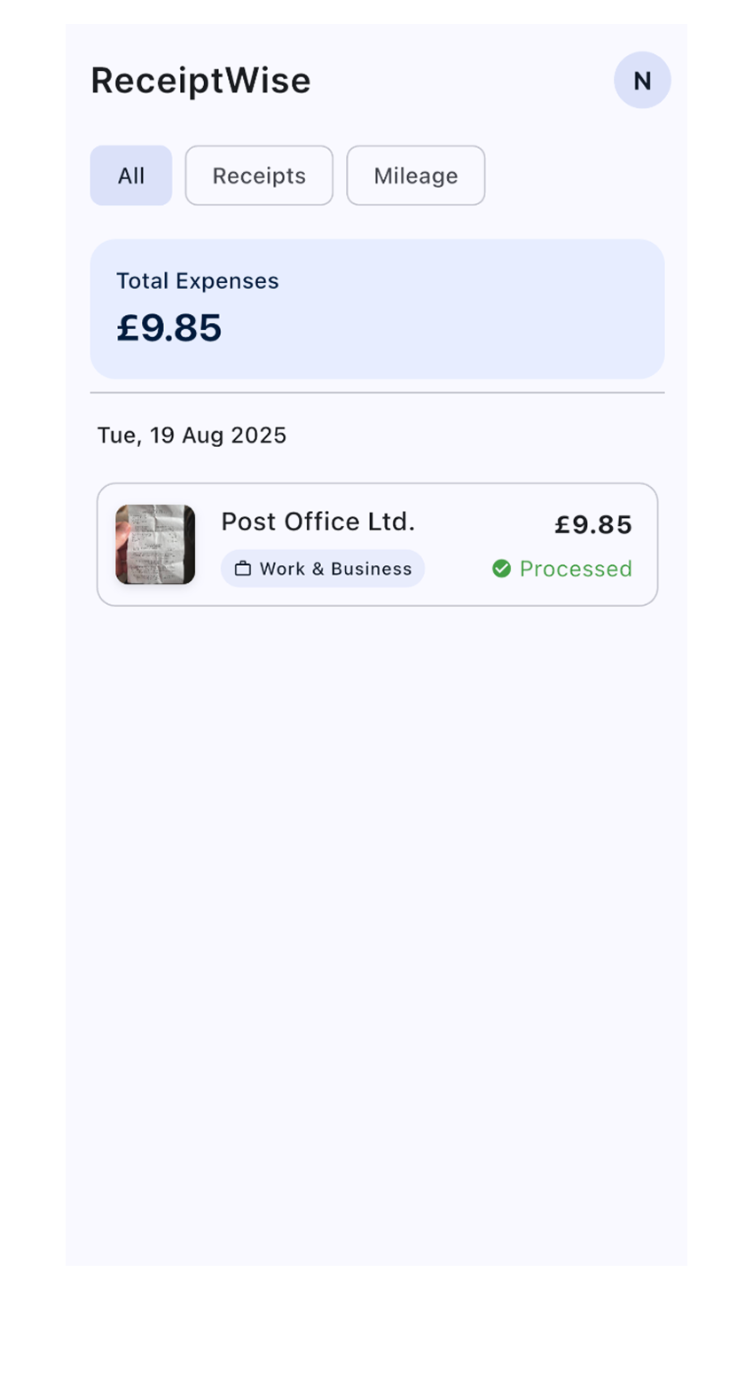This screenshot has width=753, height=1374.
Task: Click the year 2025 in the date header
Action: (x=258, y=436)
